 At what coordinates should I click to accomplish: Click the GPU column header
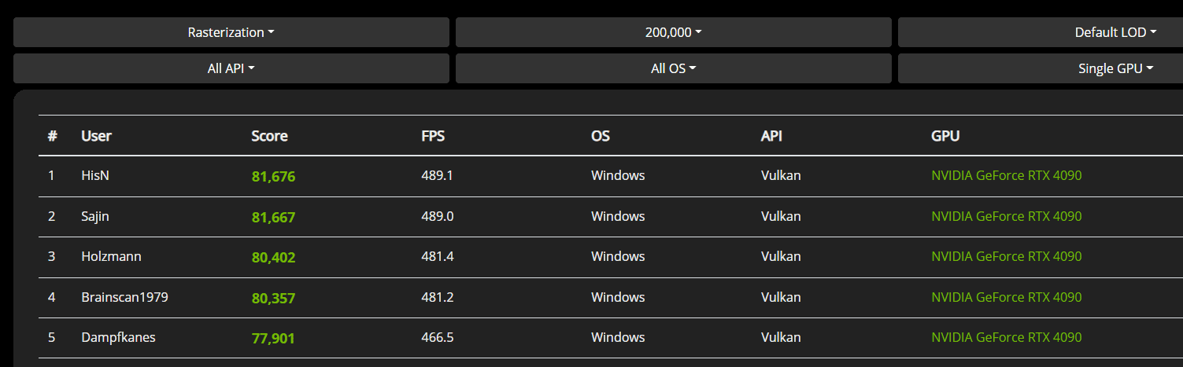(x=945, y=136)
